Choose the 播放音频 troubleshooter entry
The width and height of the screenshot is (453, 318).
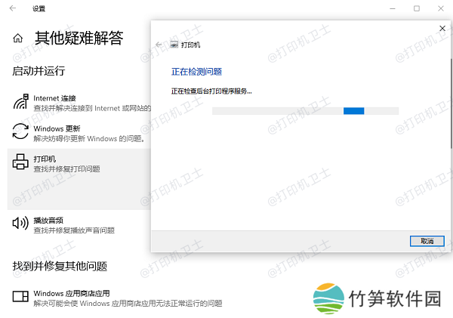tap(49, 220)
